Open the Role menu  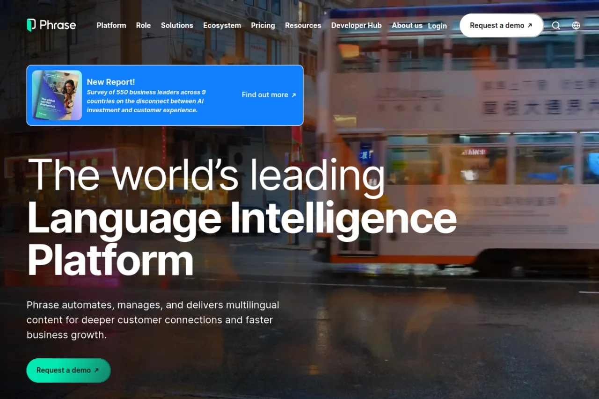(143, 25)
